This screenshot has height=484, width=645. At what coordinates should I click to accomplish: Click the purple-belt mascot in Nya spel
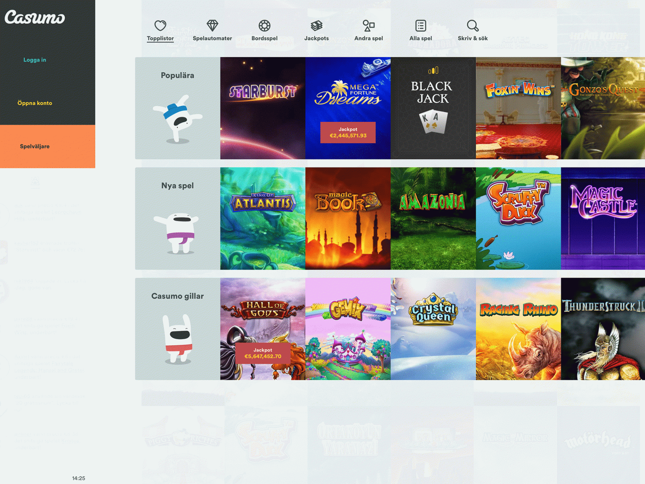[x=177, y=233]
